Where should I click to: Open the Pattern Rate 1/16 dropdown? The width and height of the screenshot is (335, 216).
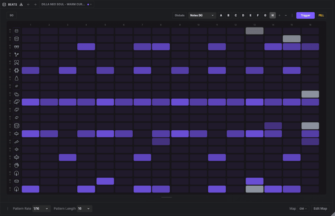tap(42, 209)
